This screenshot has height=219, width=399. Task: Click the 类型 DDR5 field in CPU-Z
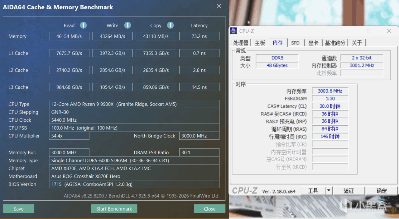[x=277, y=58]
